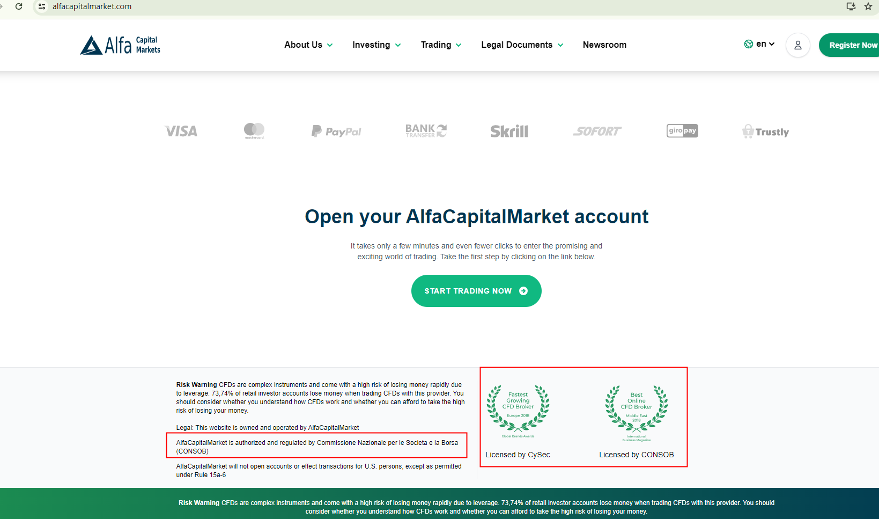The height and width of the screenshot is (519, 879).
Task: Click the Best Online CFD Broker award badge
Action: [637, 413]
